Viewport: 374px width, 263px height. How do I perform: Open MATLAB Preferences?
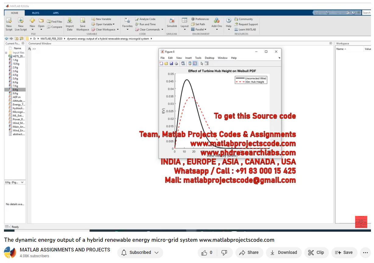(x=200, y=19)
